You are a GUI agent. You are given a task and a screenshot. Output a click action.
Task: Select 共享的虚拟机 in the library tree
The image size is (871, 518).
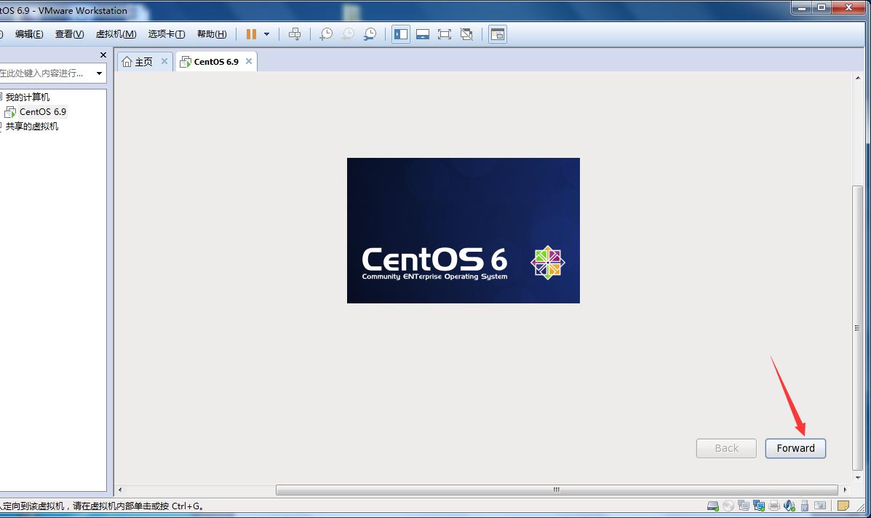pos(32,126)
